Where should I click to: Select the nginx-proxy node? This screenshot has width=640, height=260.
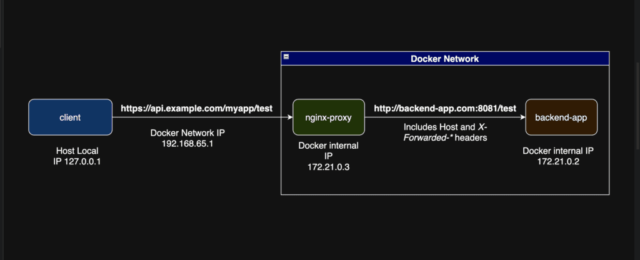coord(329,117)
